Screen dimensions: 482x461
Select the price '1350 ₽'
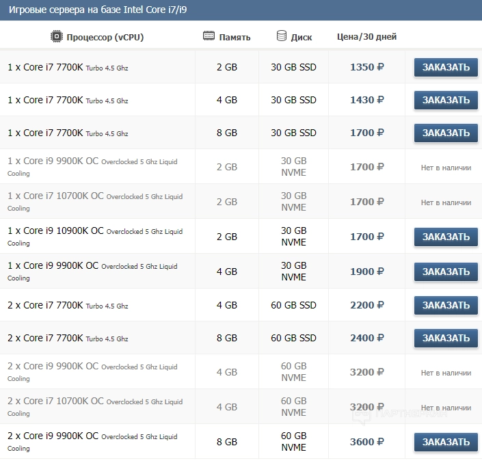point(367,67)
